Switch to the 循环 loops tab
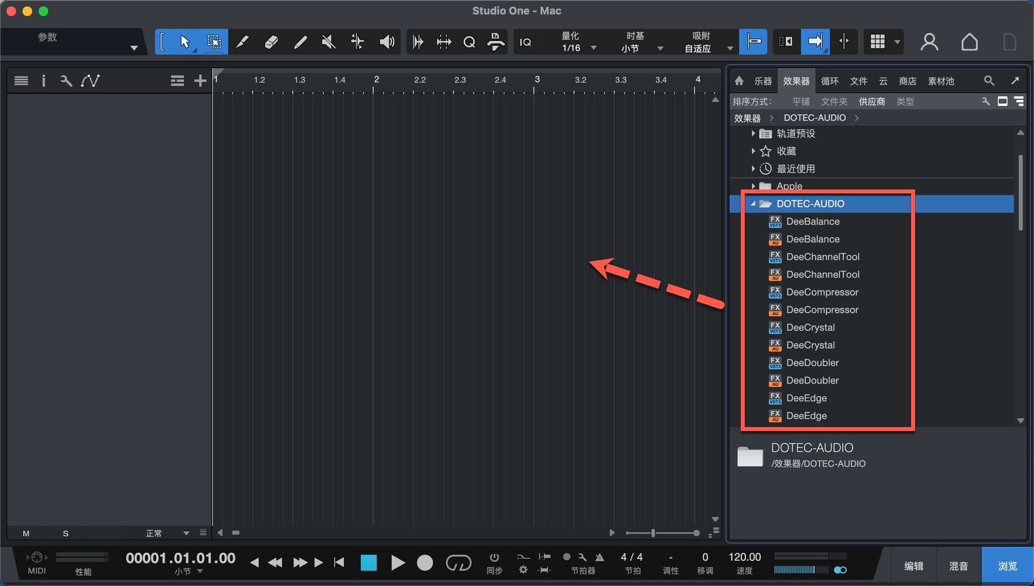 tap(829, 81)
